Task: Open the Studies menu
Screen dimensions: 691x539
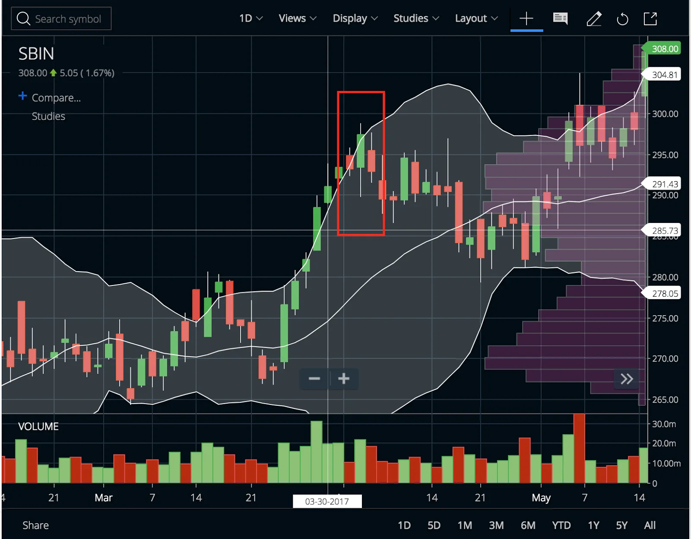Action: tap(415, 18)
